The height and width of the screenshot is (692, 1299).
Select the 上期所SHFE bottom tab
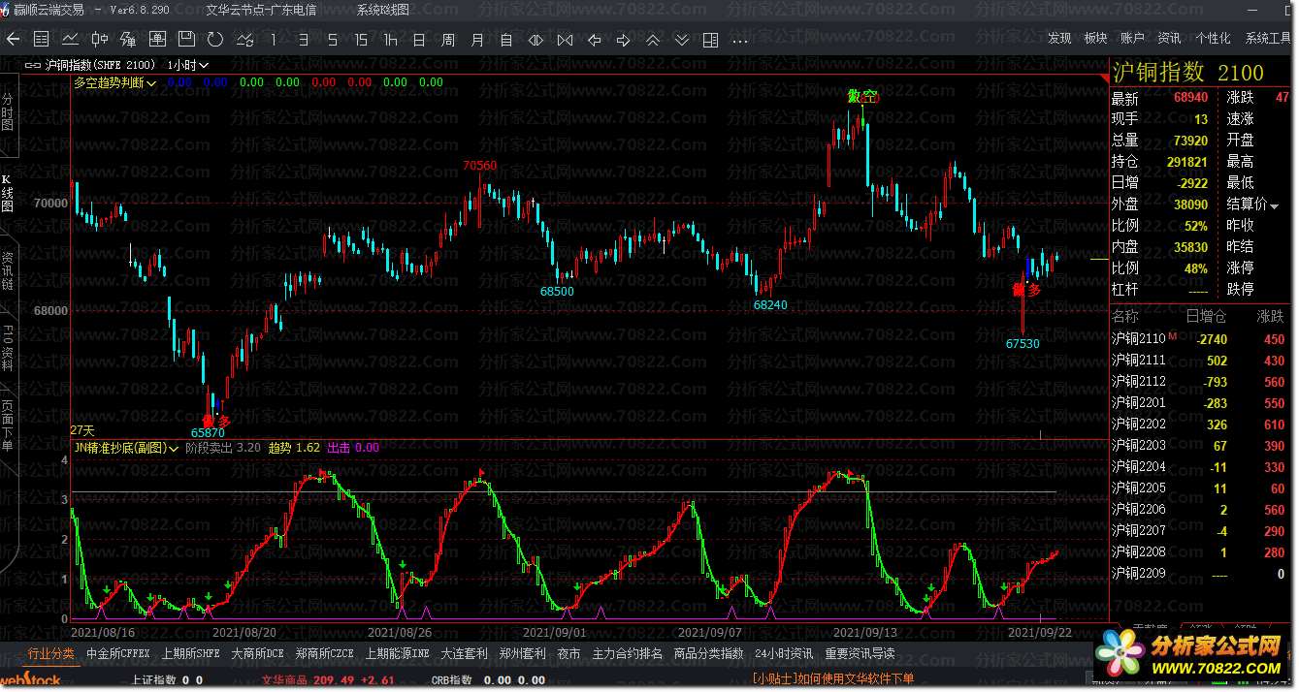[191, 653]
